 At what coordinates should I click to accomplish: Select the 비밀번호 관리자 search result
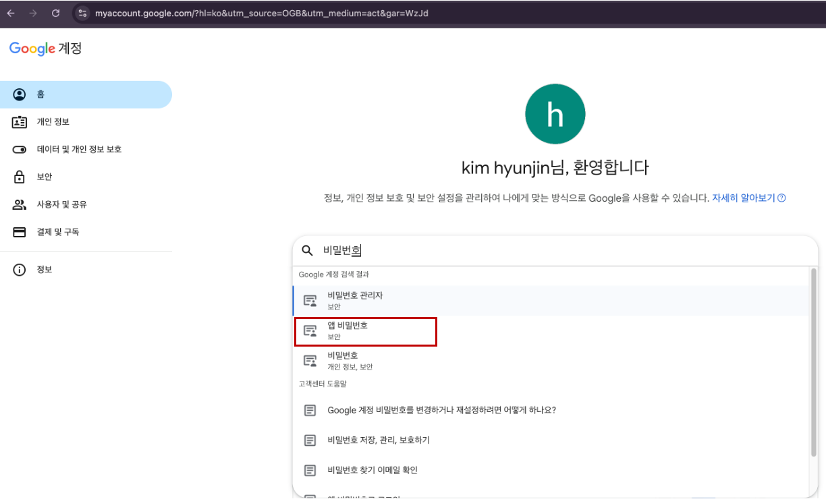pos(551,301)
